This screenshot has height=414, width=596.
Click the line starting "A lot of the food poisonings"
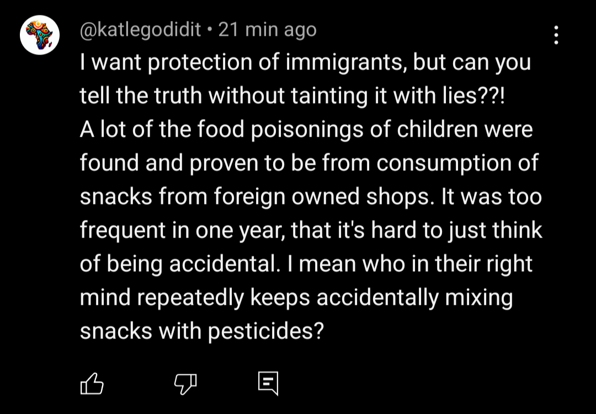(x=306, y=130)
